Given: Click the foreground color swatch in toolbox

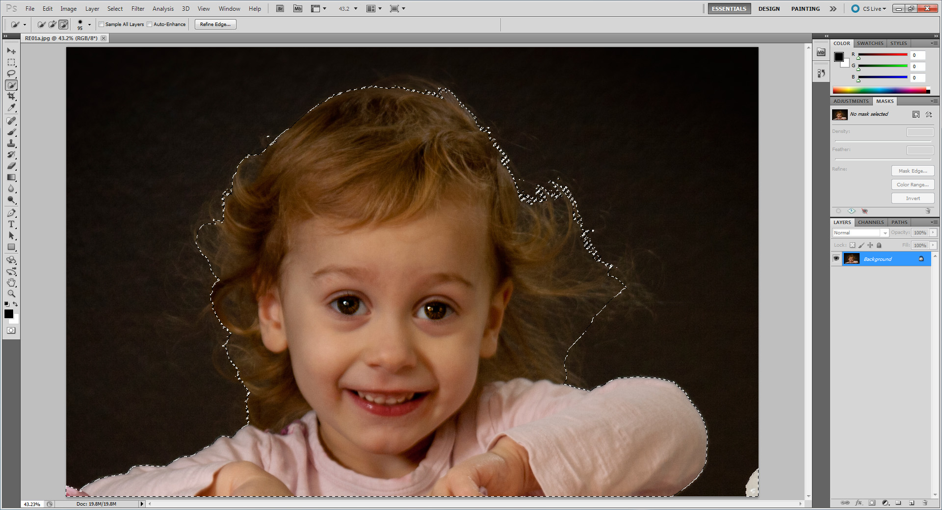Looking at the screenshot, I should [8, 314].
